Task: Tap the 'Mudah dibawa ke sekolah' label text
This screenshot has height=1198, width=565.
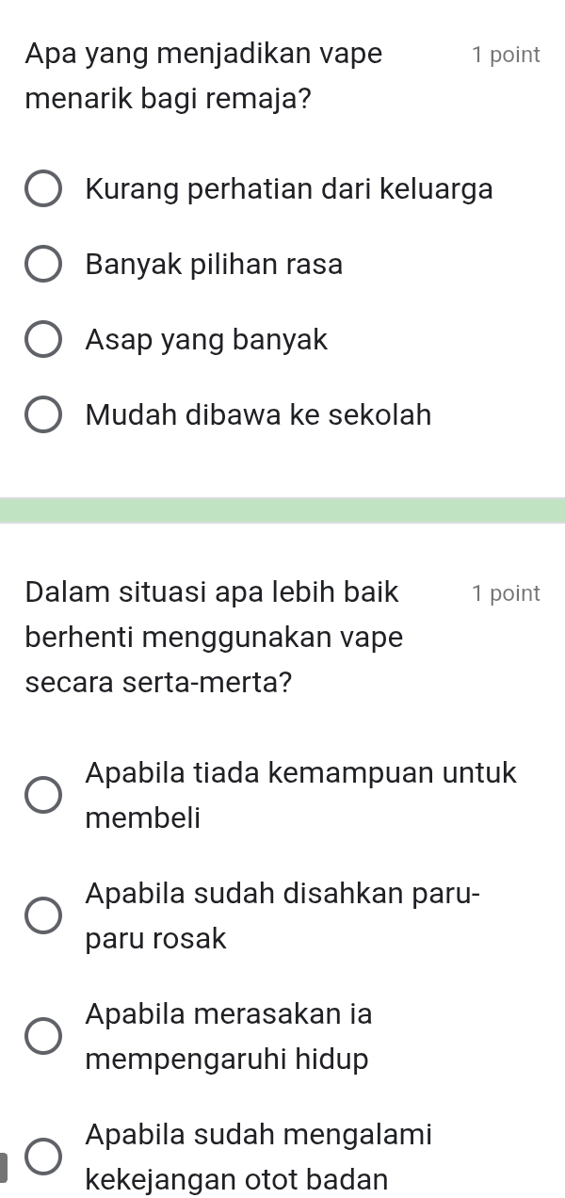Action: click(258, 414)
